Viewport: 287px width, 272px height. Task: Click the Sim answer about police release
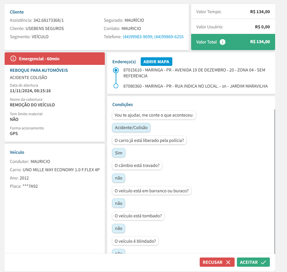point(119,153)
